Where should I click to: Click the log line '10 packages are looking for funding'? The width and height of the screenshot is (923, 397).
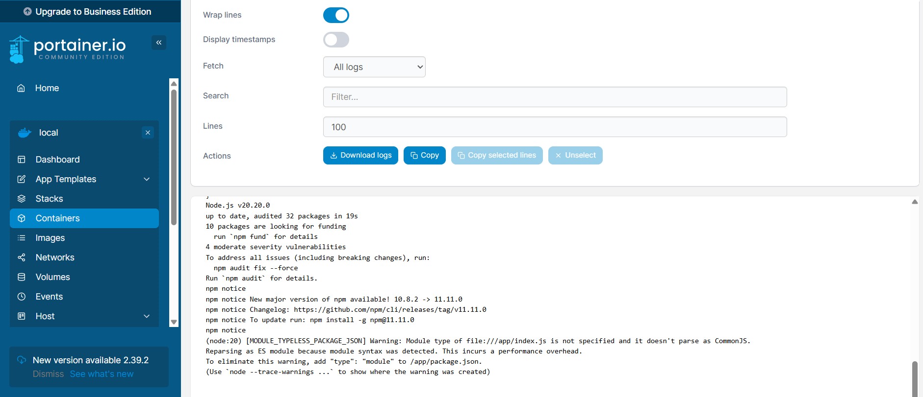276,227
